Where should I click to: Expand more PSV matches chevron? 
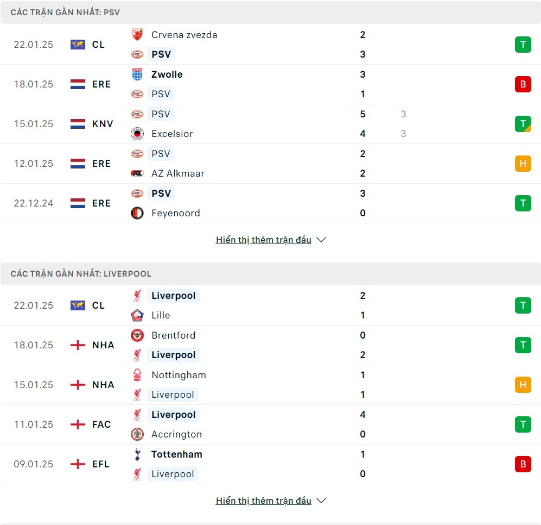click(x=321, y=240)
